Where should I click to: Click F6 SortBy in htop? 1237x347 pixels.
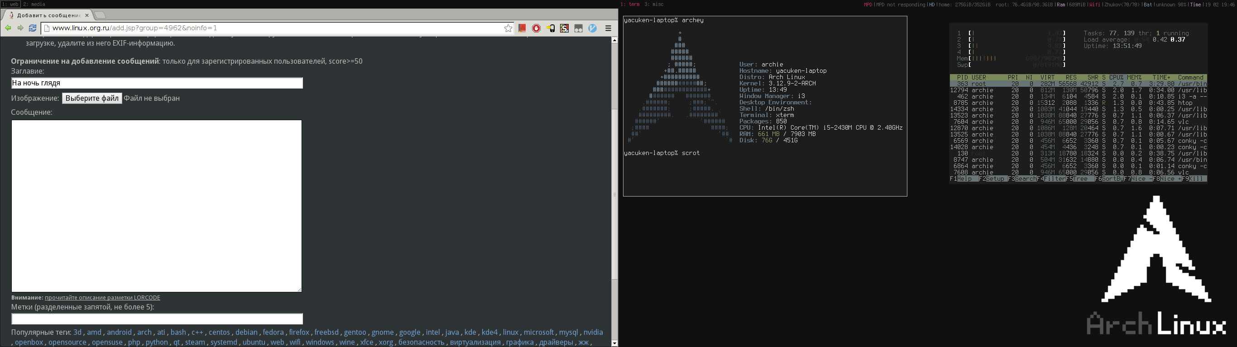[x=1109, y=179]
